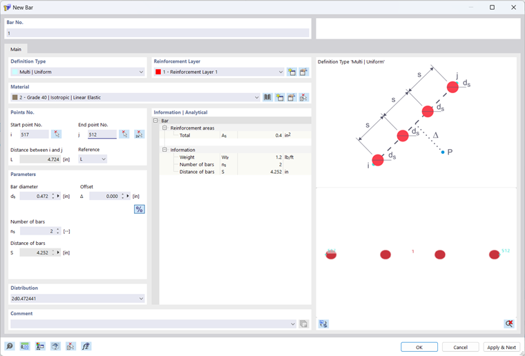Viewport: 525px width, 356px height.
Task: Create new reinforcement layer icon
Action: [292, 72]
